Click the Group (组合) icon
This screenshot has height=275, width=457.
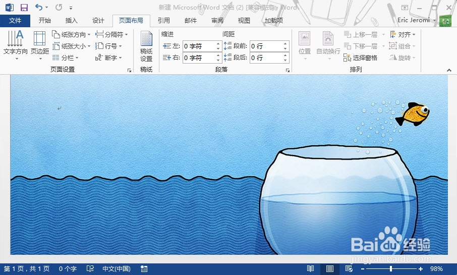coord(403,46)
